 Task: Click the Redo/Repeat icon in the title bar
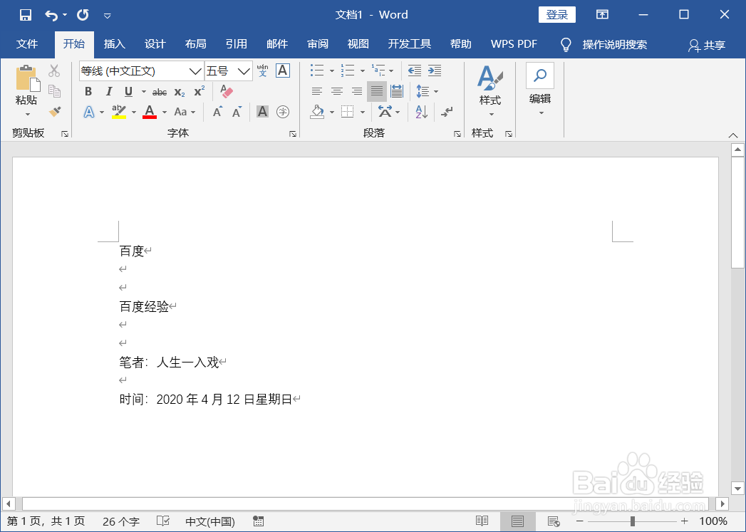pos(83,15)
